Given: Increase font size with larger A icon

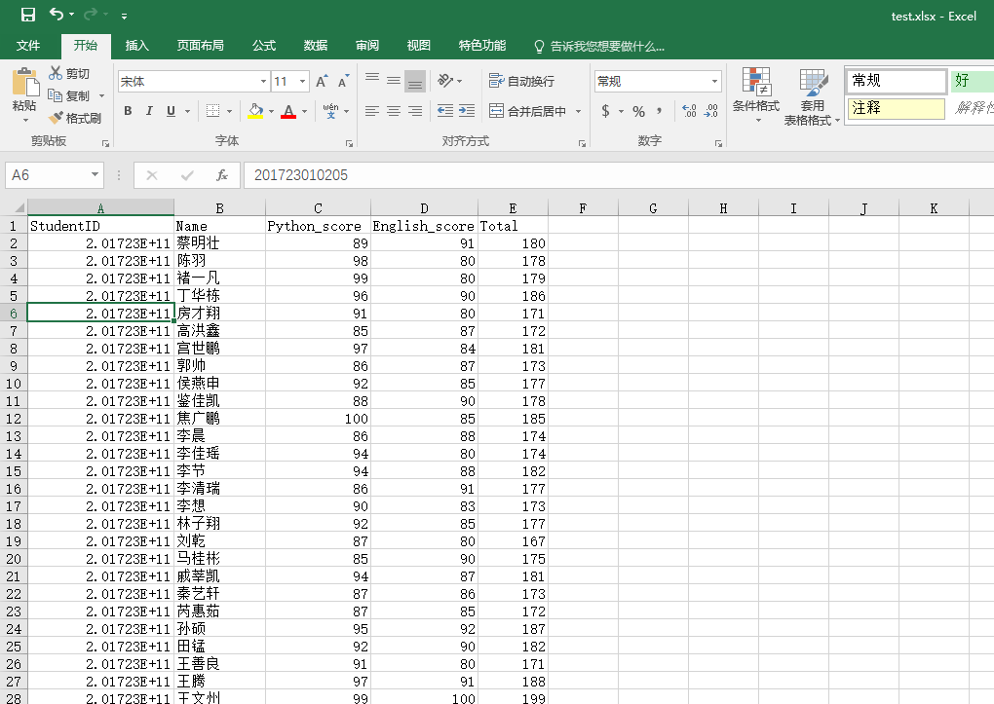Looking at the screenshot, I should pos(322,81).
